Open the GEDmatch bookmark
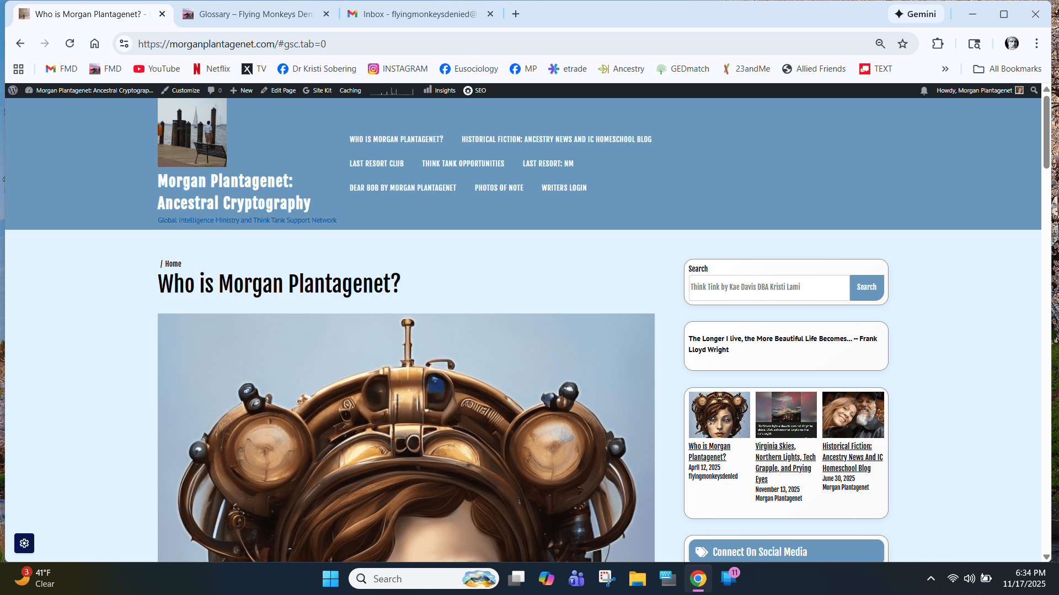 [683, 68]
